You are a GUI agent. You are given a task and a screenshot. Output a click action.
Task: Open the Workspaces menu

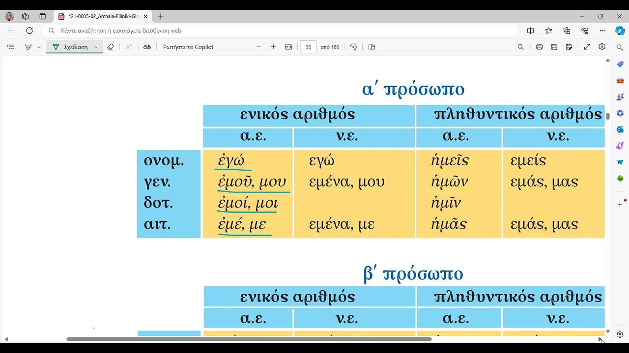[x=26, y=16]
